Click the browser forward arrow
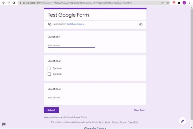The width and height of the screenshot is (193, 129). (x=9, y=3)
